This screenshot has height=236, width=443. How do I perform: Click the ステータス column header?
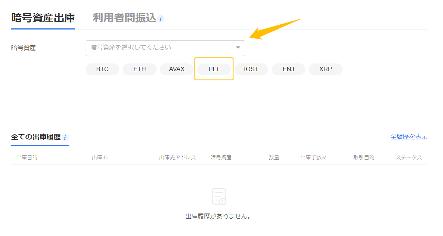pyautogui.click(x=409, y=157)
